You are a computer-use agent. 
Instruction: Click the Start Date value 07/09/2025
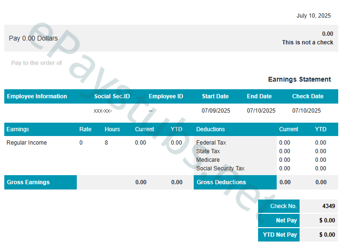point(216,111)
